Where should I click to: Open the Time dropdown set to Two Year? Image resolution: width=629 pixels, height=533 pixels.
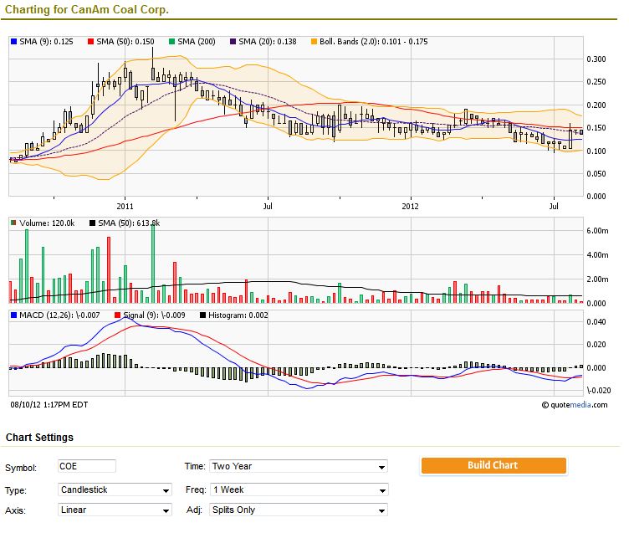coord(299,466)
